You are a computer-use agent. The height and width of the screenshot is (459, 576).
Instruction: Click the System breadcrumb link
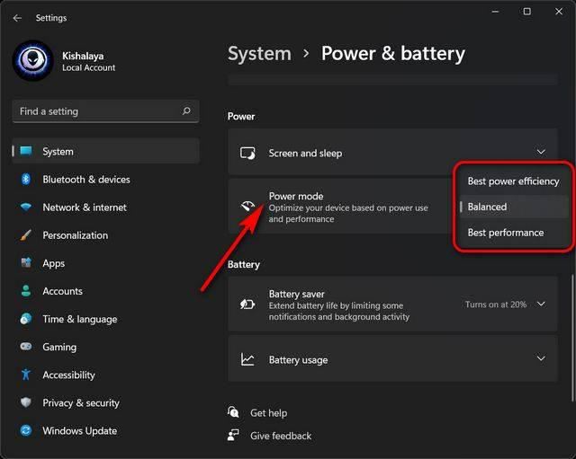tap(259, 54)
